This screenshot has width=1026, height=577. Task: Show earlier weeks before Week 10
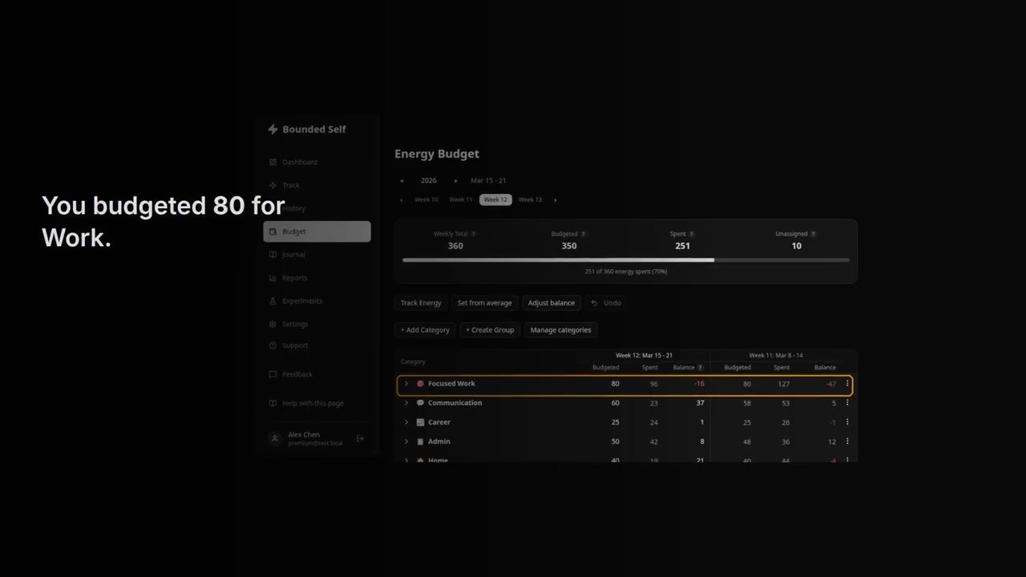point(402,200)
